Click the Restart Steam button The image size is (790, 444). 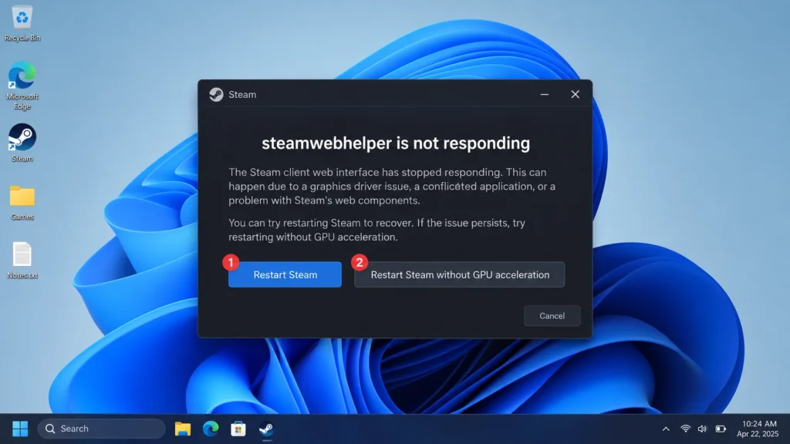coord(285,274)
